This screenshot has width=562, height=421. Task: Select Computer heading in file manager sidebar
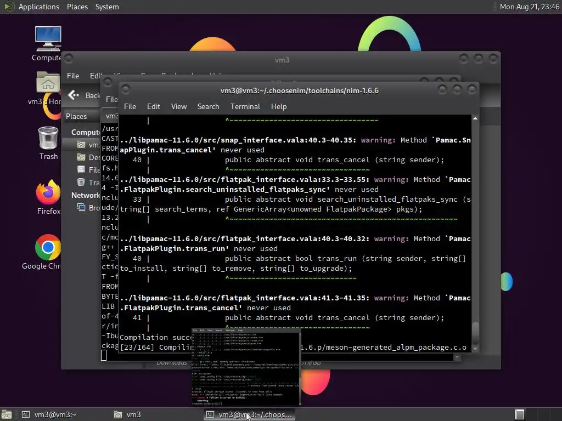pos(85,132)
